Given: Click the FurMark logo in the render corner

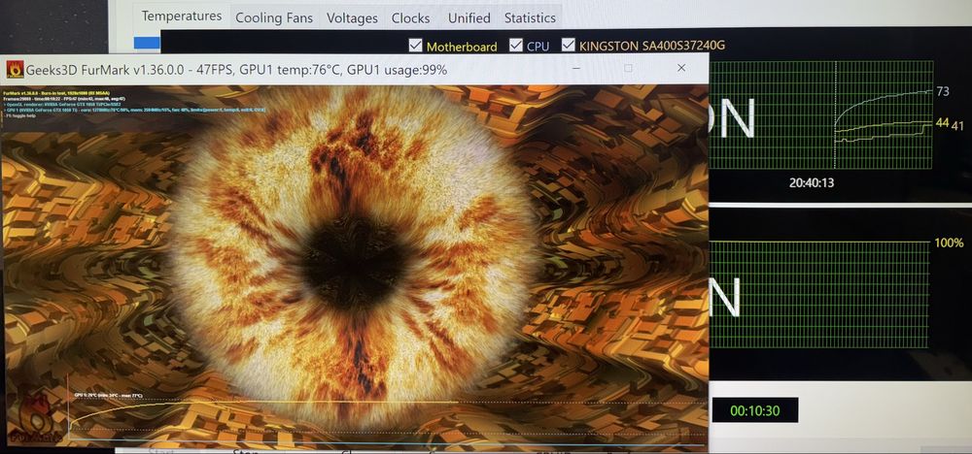Looking at the screenshot, I should point(35,419).
